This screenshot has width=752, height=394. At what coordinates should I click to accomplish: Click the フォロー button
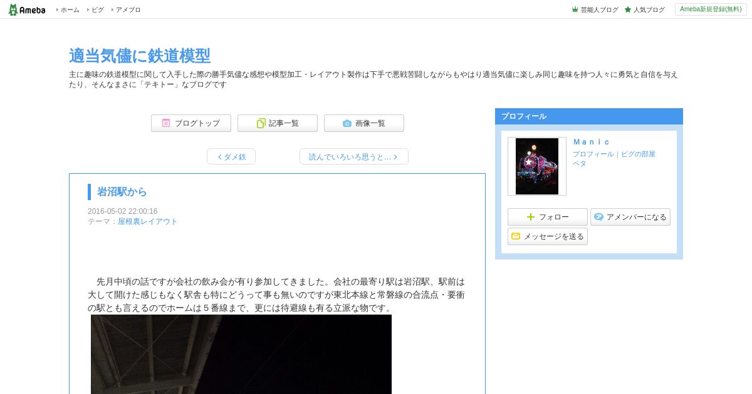[548, 217]
